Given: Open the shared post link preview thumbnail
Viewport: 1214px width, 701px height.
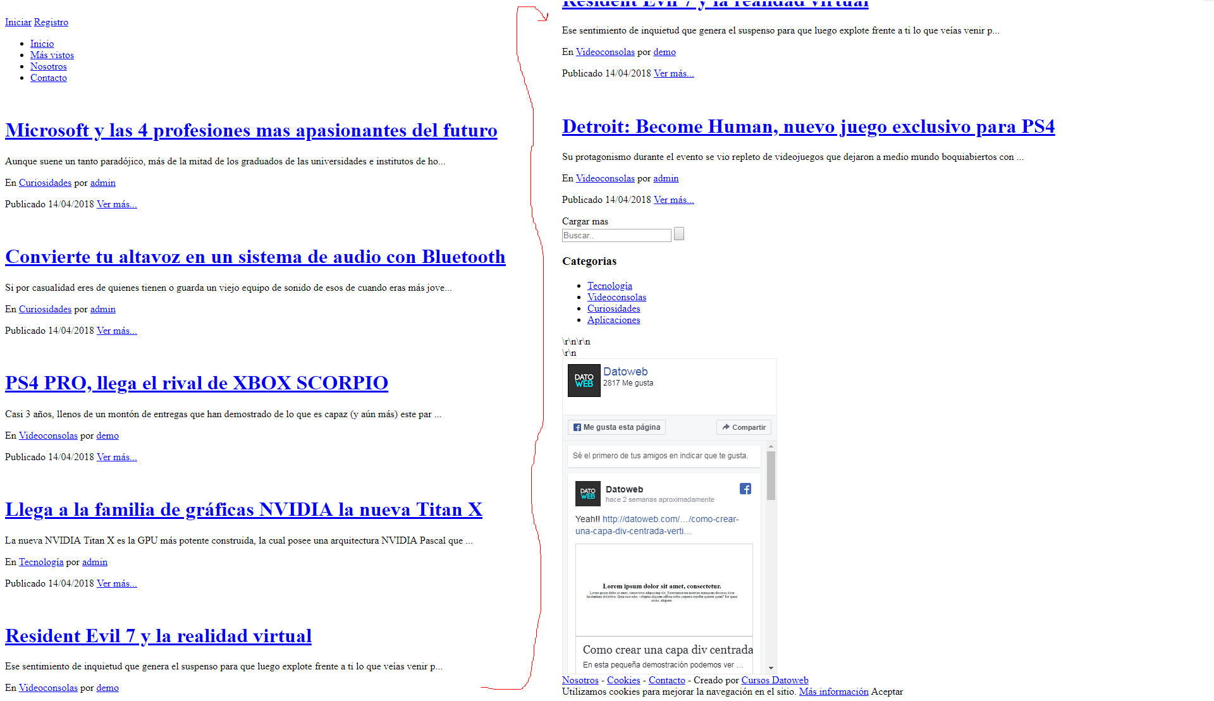Looking at the screenshot, I should [664, 590].
